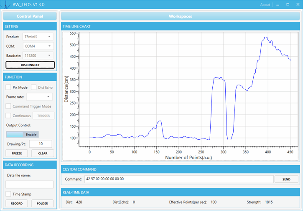This screenshot has height=211, width=303.
Task: Minimize the BW_TFDS window
Action: coord(278,5)
